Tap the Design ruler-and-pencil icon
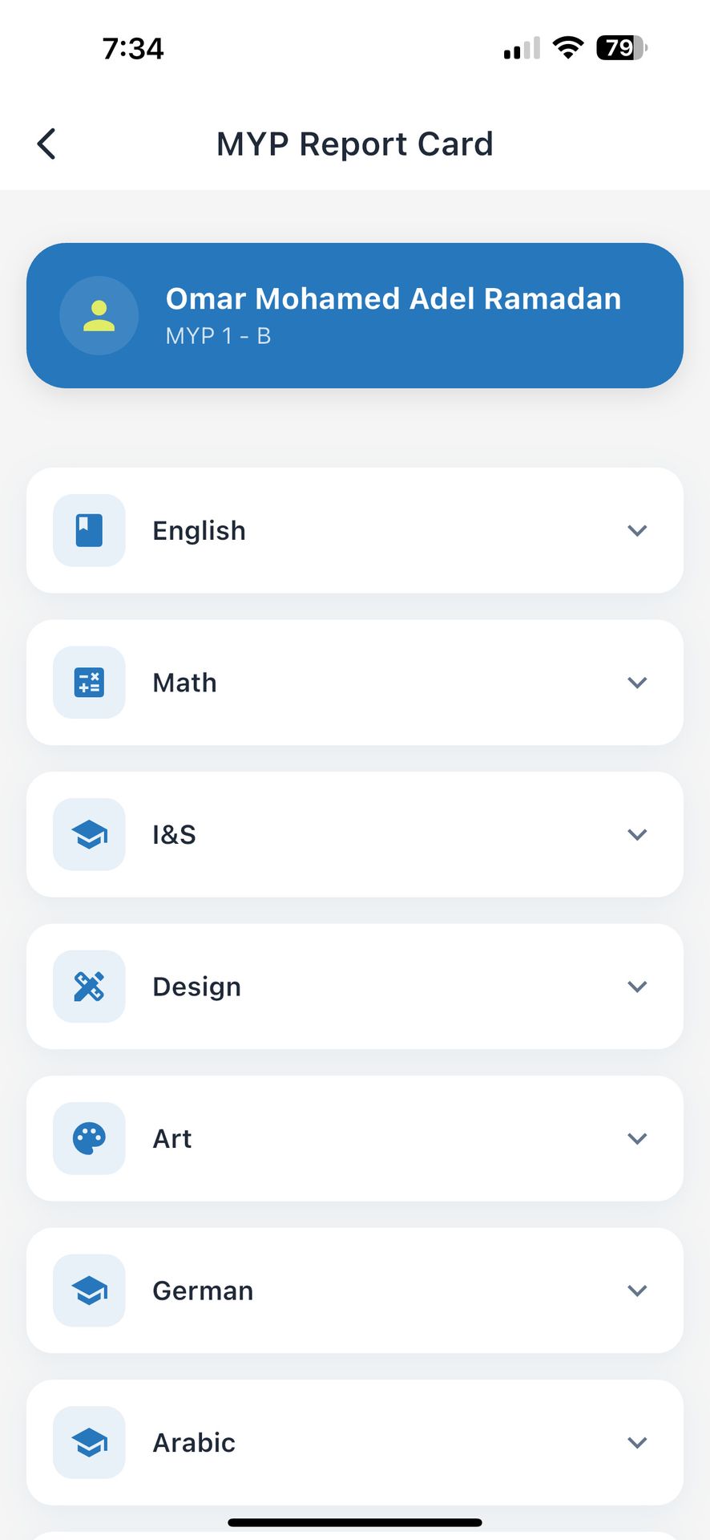710x1540 pixels. (89, 987)
